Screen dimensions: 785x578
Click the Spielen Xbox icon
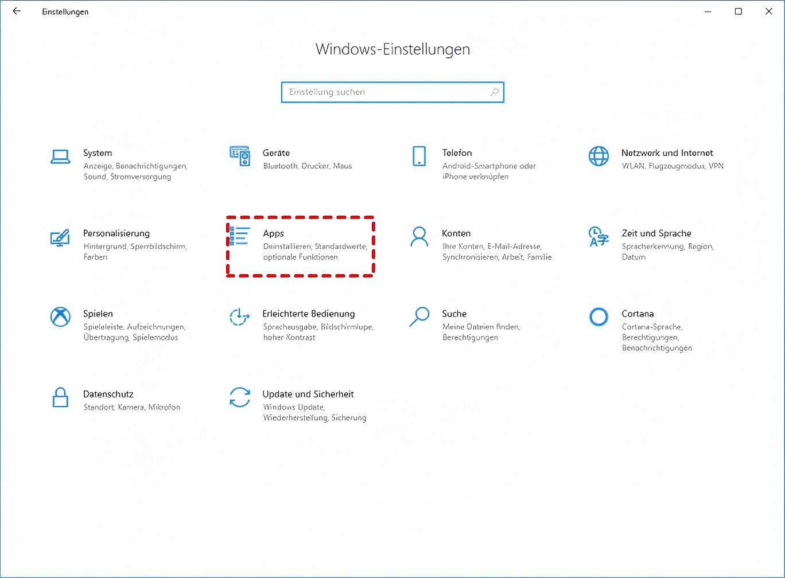60,317
